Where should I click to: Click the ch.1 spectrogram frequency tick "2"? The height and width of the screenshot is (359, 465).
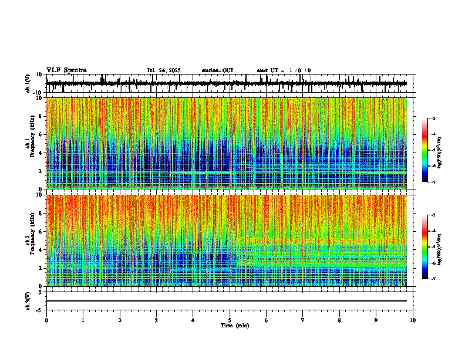coord(41,171)
